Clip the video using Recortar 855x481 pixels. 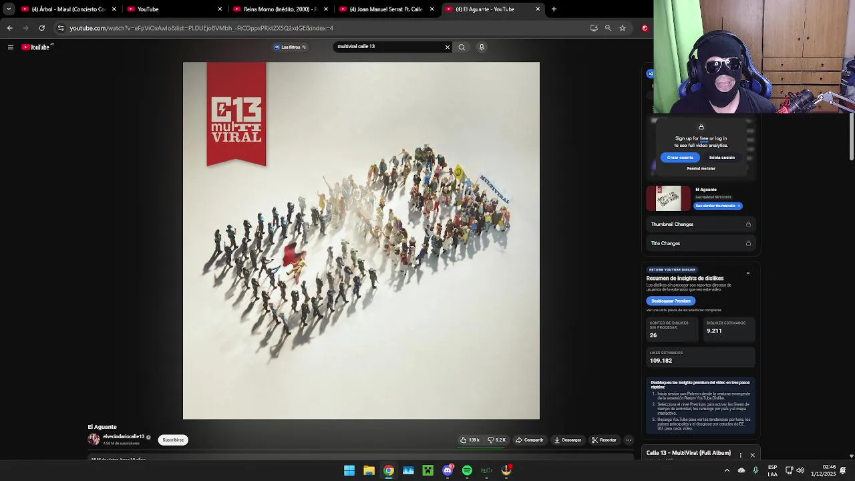coord(604,440)
